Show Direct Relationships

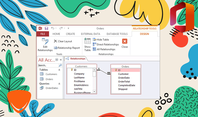106,45
